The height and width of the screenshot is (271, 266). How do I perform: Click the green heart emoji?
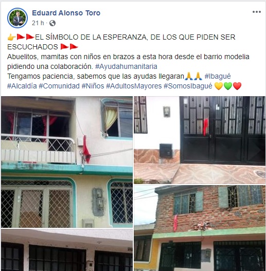point(228,86)
